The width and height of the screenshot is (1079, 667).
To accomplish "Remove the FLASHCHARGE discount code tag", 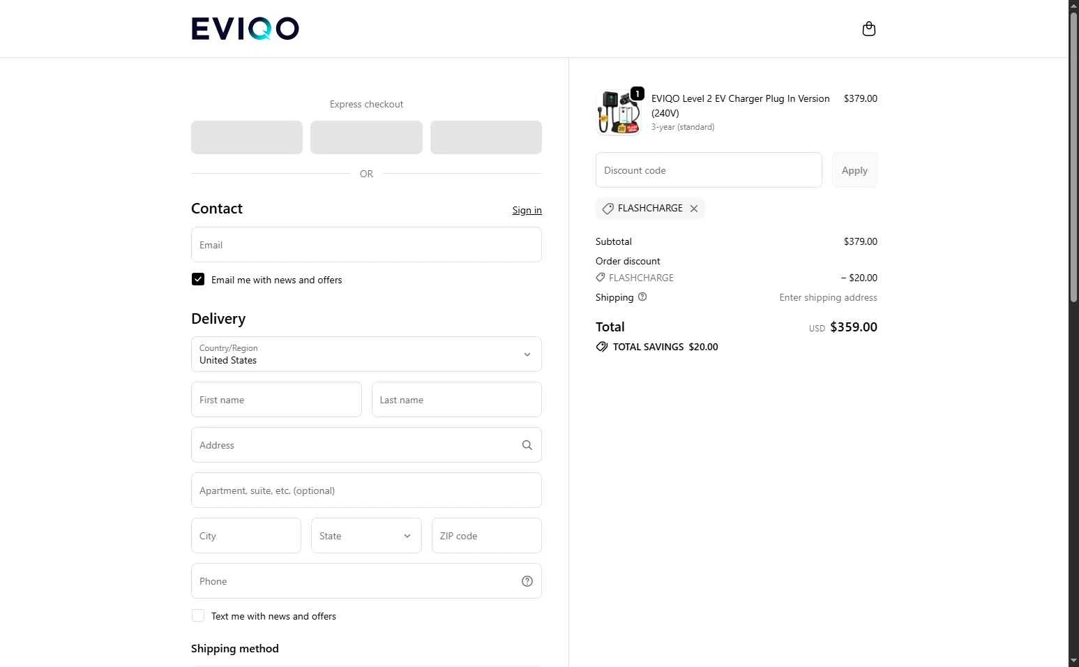I will (x=694, y=209).
